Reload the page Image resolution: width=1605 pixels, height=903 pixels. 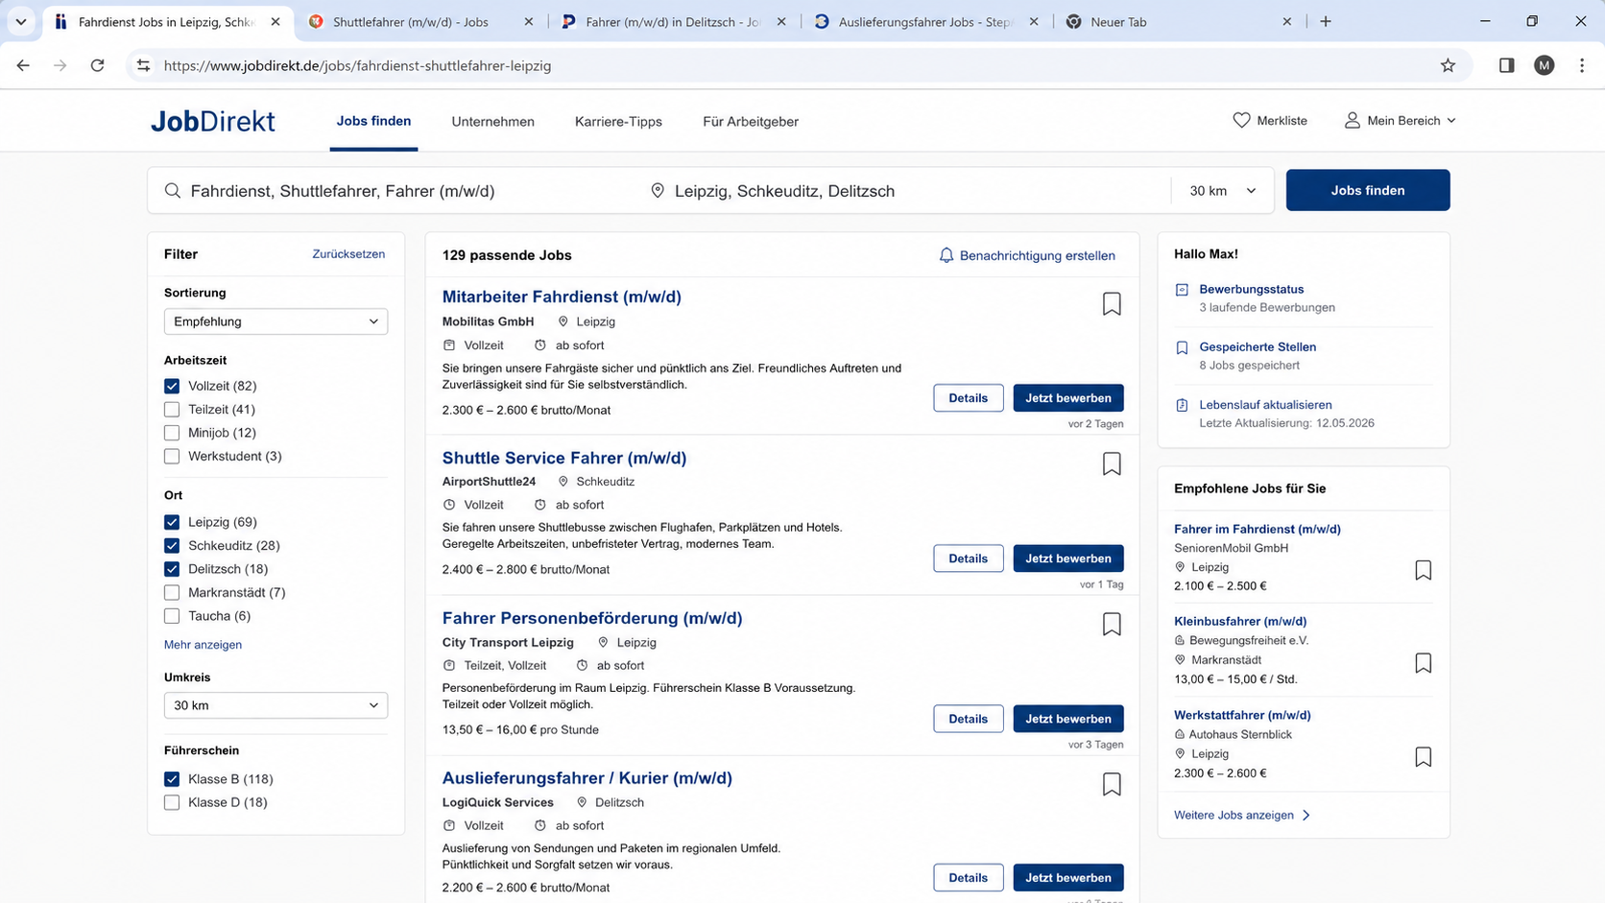tap(97, 65)
